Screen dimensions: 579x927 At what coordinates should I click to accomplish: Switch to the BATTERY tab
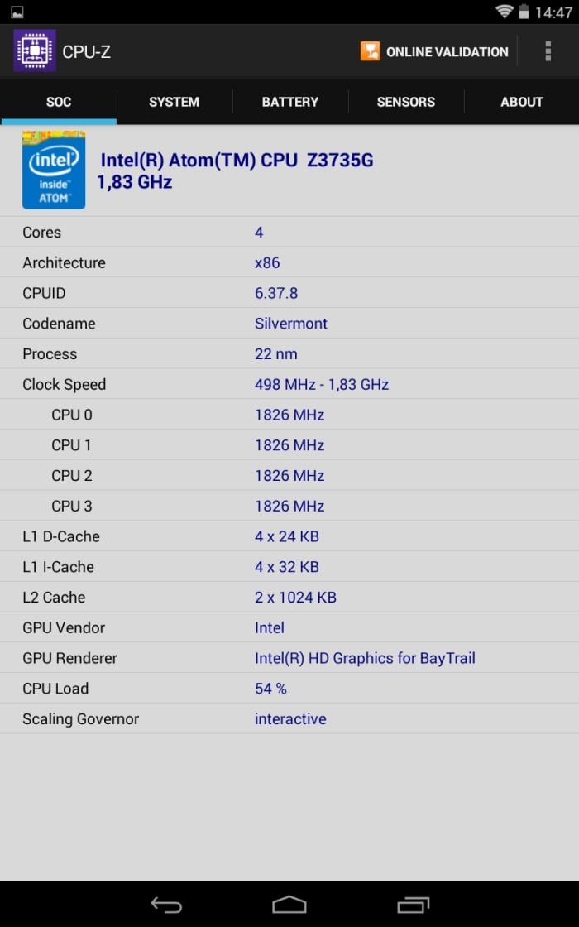point(290,102)
